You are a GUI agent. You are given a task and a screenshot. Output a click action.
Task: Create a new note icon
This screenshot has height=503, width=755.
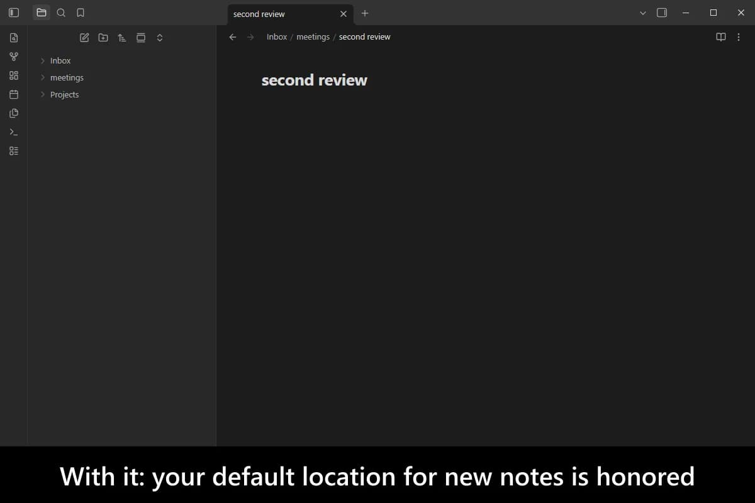click(84, 38)
